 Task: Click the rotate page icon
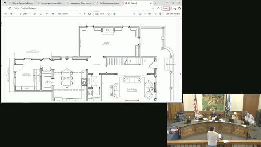point(108,14)
